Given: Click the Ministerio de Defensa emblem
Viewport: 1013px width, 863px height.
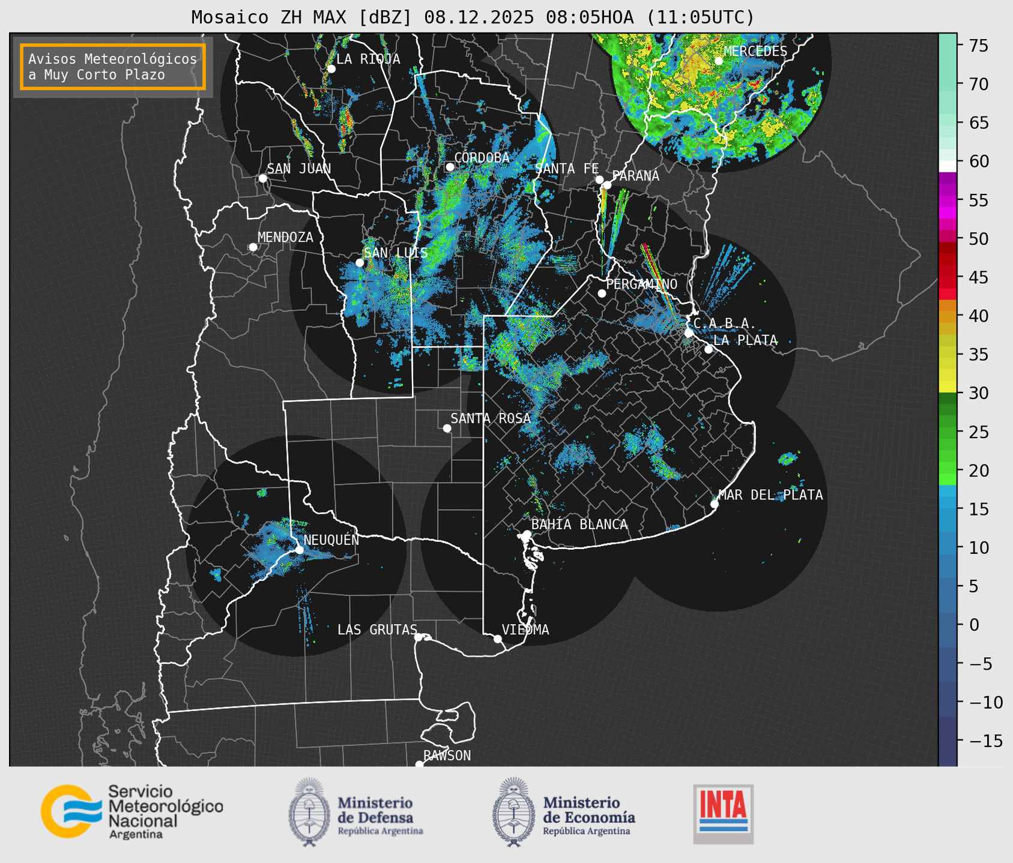Looking at the screenshot, I should (x=309, y=812).
